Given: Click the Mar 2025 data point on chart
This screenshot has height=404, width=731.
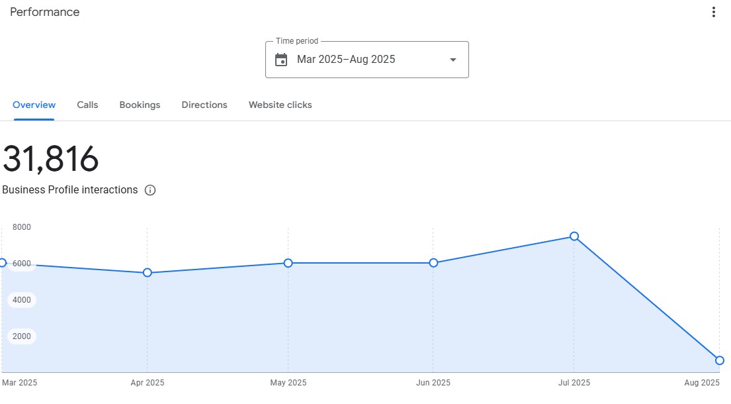Looking at the screenshot, I should point(3,263).
